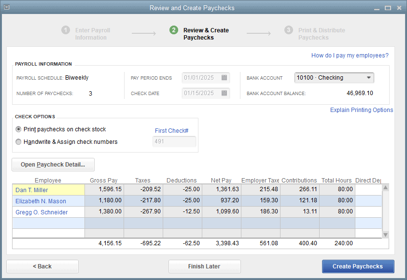Select contributions cell 121.18
Screen dimensions: 407x280
click(x=300, y=201)
